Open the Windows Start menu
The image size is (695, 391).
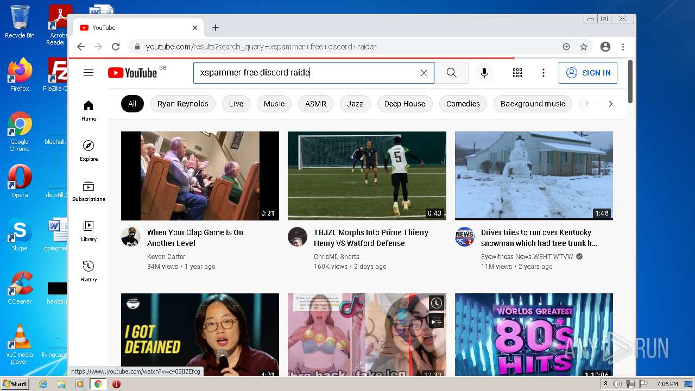[15, 384]
